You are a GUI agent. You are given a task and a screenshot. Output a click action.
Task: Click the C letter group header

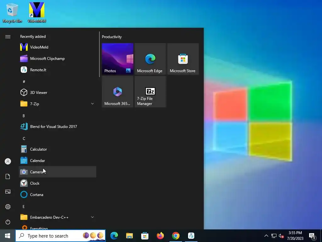[24, 139]
